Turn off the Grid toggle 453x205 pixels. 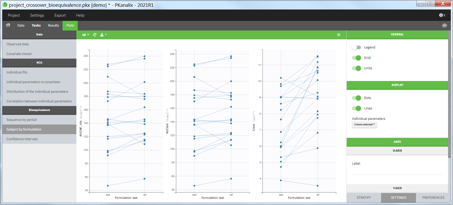[356, 58]
